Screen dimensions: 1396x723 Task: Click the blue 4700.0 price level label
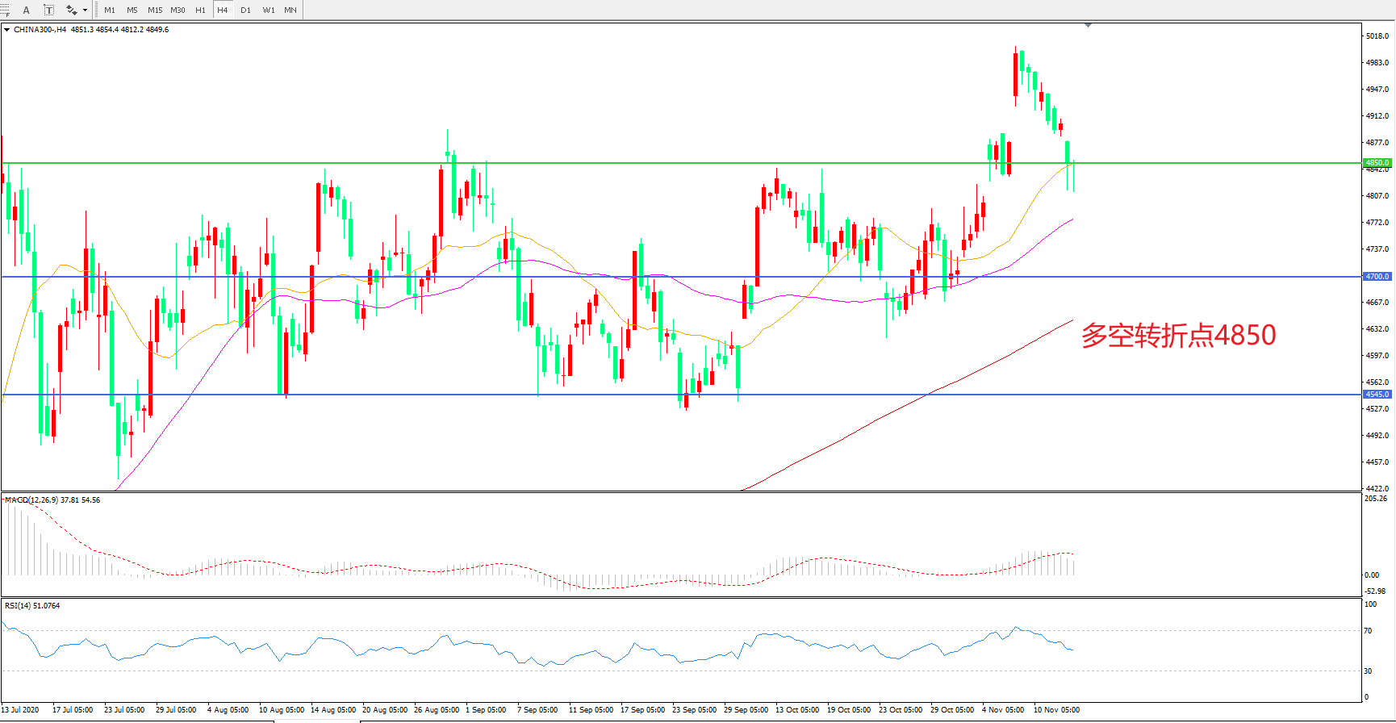click(x=1377, y=277)
